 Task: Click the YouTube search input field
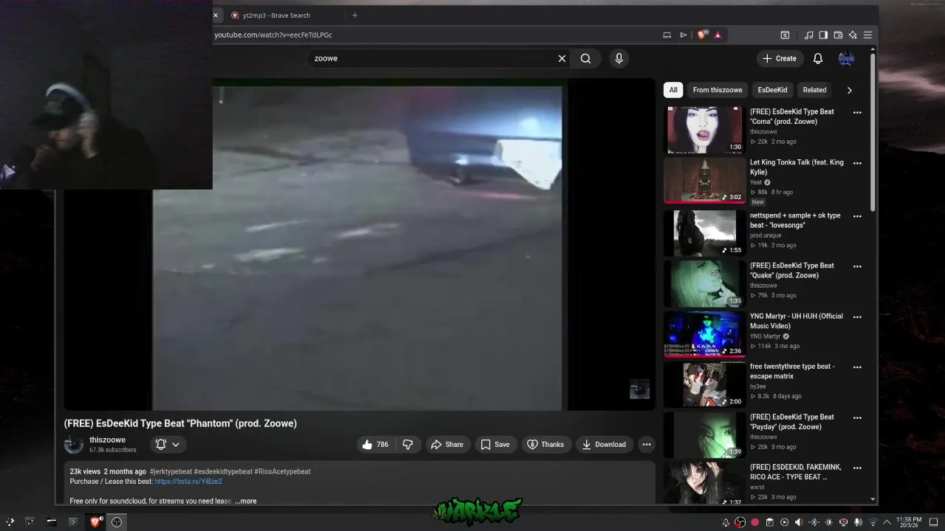[432, 58]
